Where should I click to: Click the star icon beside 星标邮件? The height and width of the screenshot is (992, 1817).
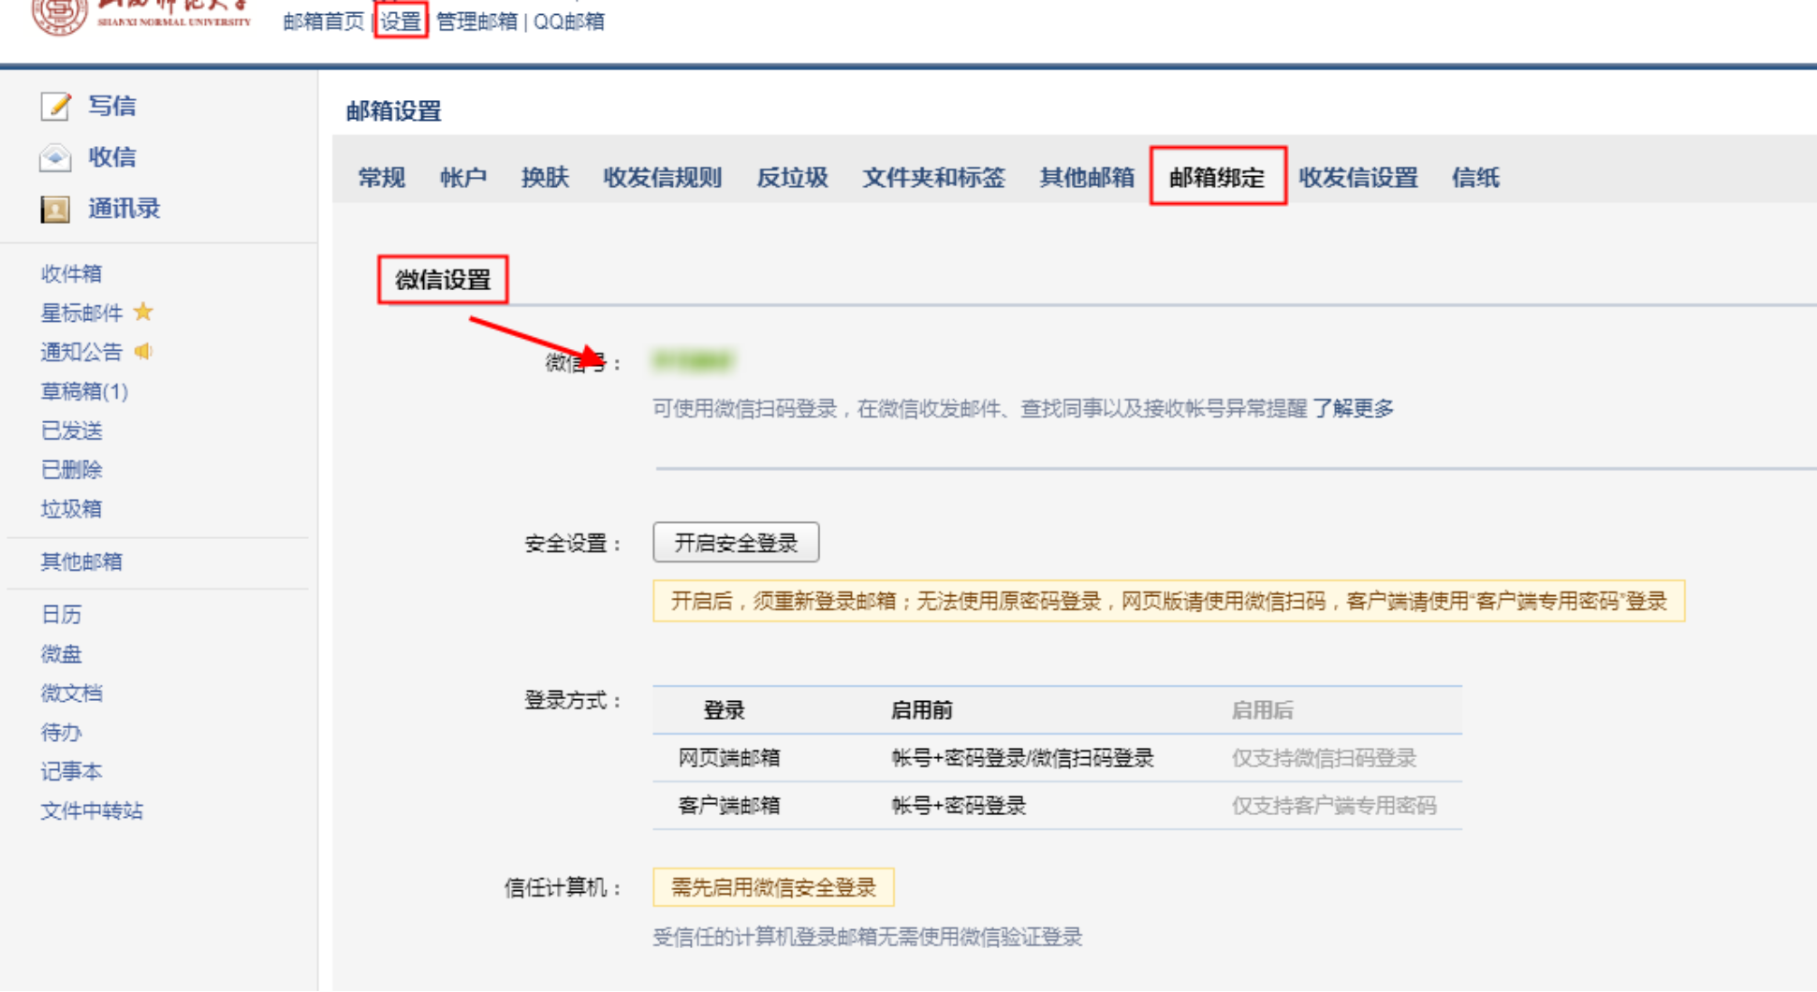click(x=143, y=312)
